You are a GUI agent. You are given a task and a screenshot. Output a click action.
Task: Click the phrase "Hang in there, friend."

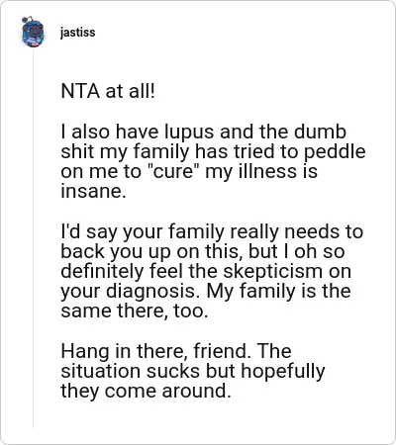tap(153, 352)
